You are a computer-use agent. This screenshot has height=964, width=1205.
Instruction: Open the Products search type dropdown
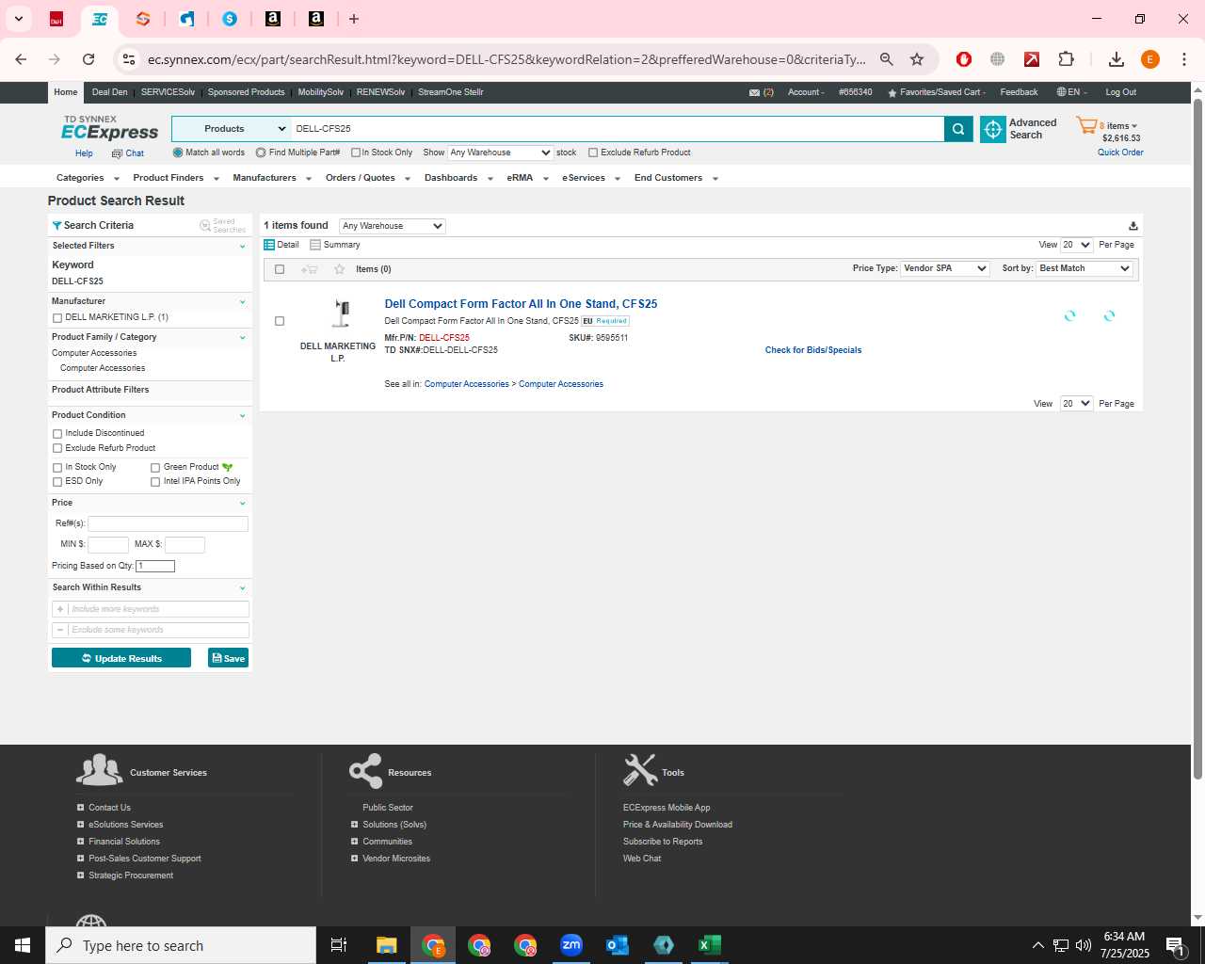(x=232, y=129)
